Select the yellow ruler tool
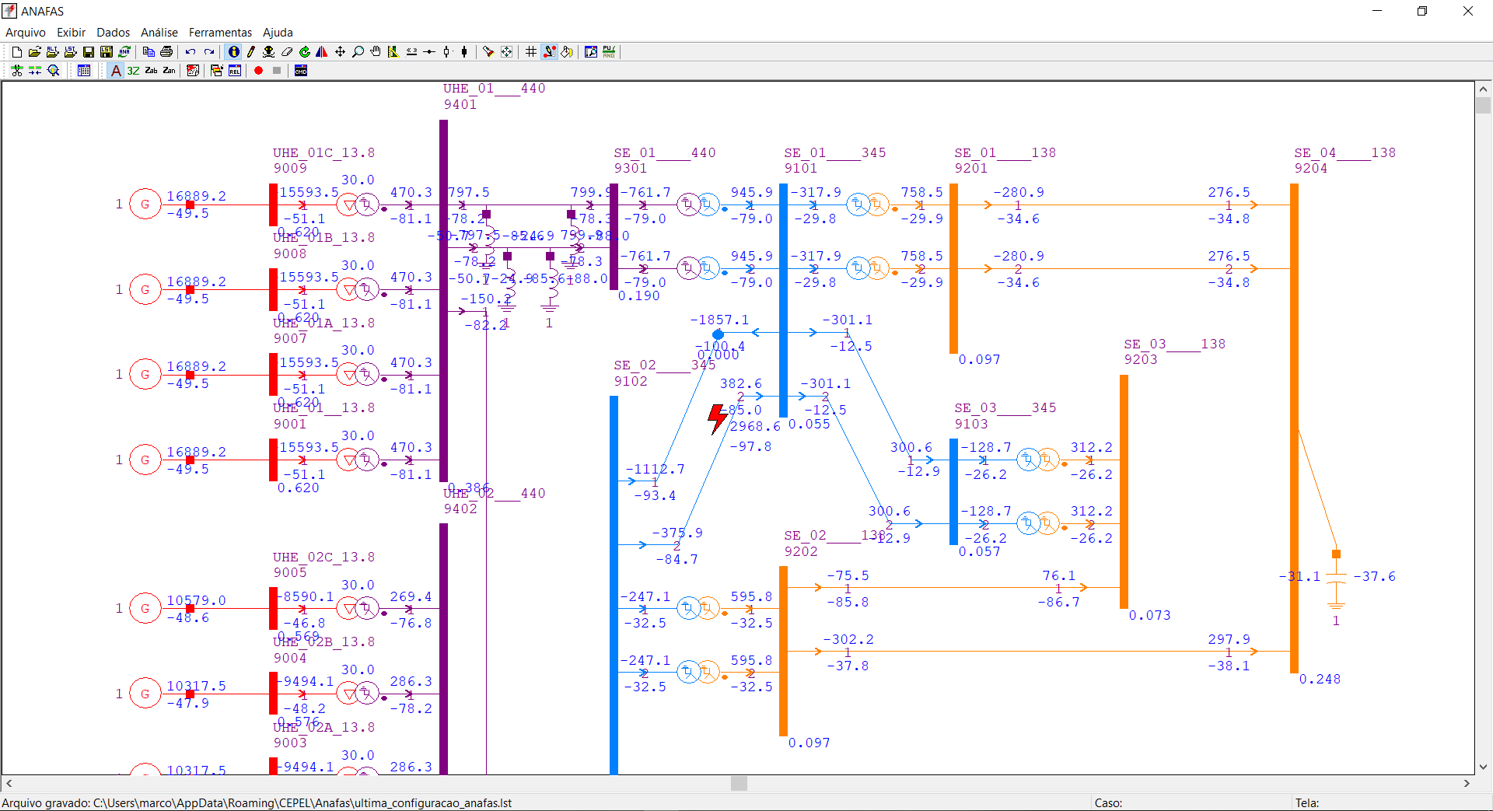 click(x=393, y=52)
